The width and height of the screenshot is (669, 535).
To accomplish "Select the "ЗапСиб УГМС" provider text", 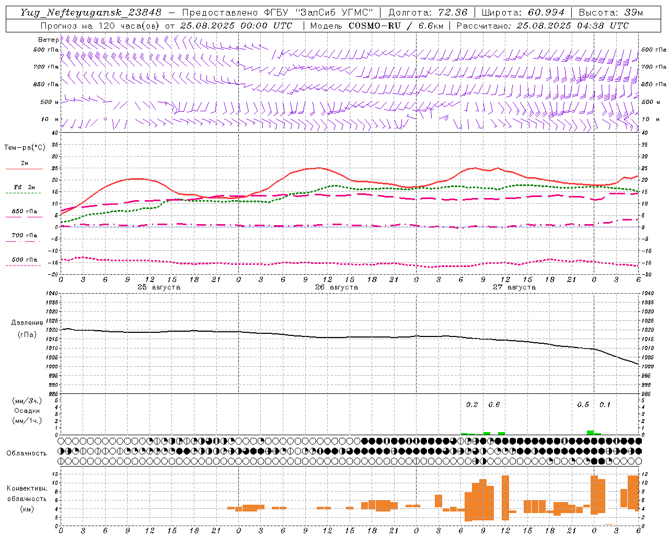I will coord(335,13).
